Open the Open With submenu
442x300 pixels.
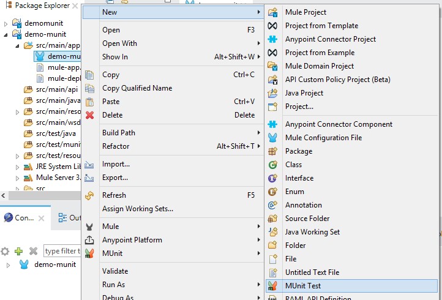point(173,43)
